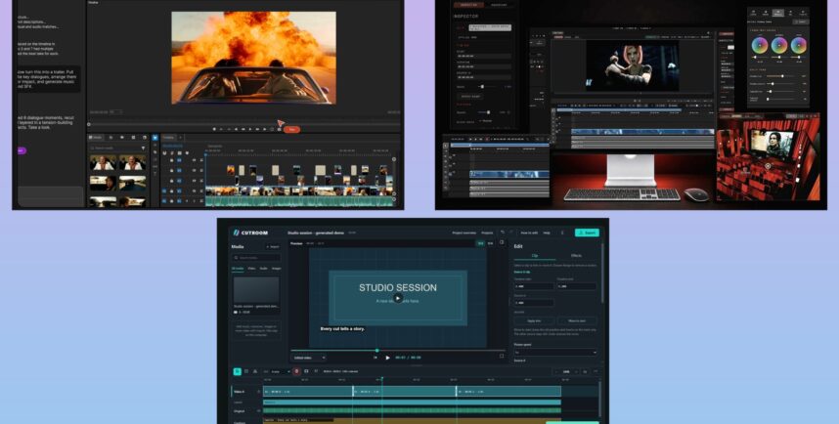Image resolution: width=839 pixels, height=424 pixels.
Task: Select the teal highlighted selection tool in timeline
Action: (x=237, y=371)
